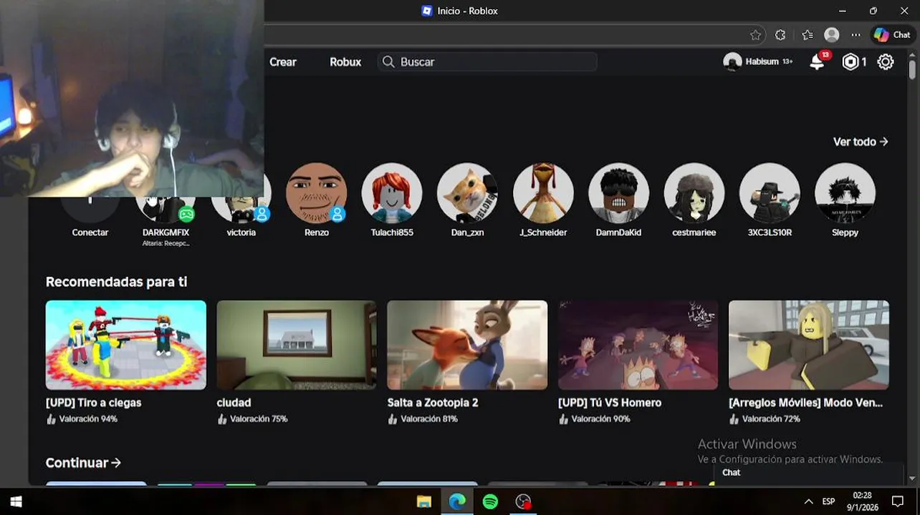
Task: Open browser more options menu
Action: (x=856, y=35)
